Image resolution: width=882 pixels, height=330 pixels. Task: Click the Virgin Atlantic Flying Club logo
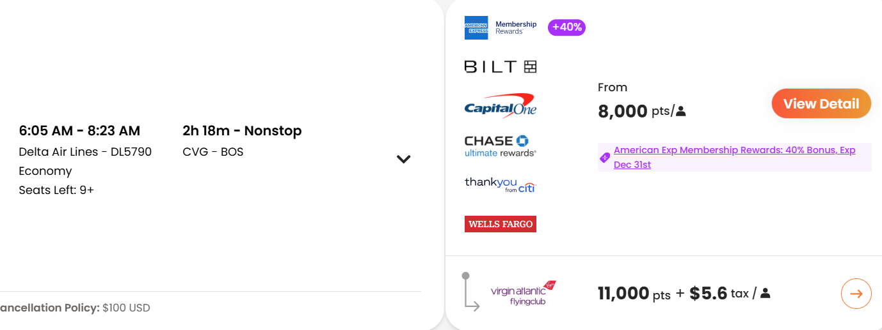[523, 293]
